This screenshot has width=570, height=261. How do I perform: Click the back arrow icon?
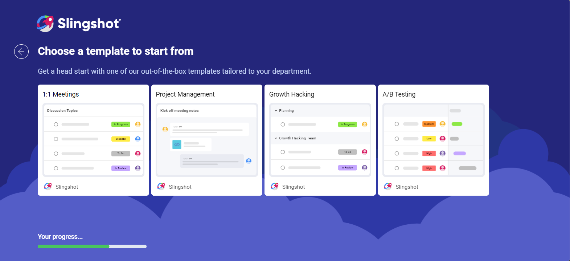pyautogui.click(x=21, y=52)
